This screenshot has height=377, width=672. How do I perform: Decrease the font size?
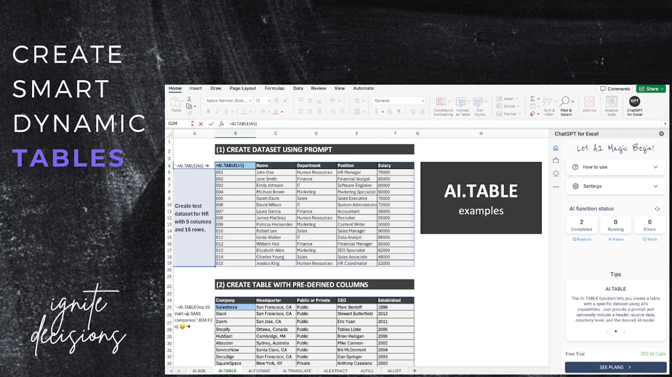click(x=285, y=101)
